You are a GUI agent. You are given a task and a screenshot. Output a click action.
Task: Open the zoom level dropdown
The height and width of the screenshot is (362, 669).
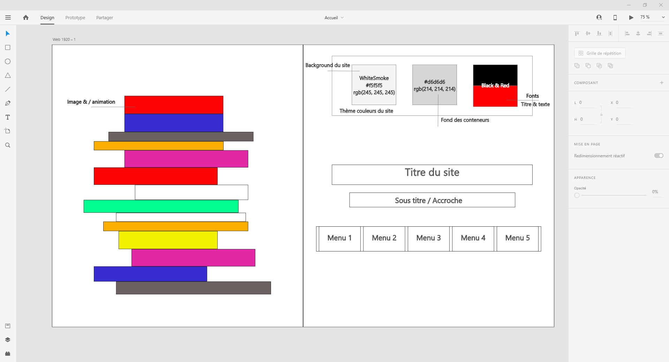(x=663, y=17)
